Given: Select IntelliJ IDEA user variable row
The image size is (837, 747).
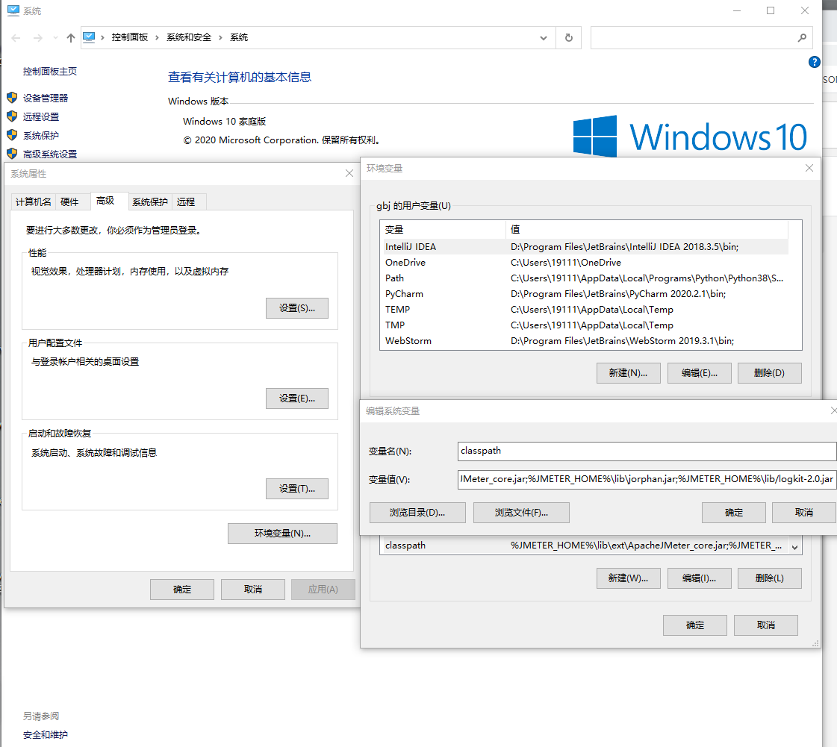Looking at the screenshot, I should 587,246.
